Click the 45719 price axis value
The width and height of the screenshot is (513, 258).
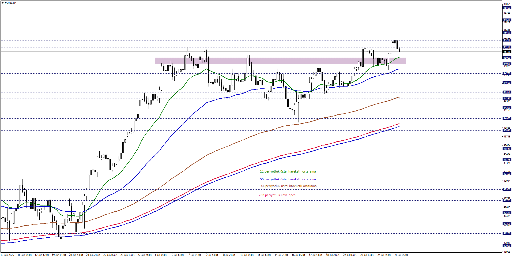point(507,13)
